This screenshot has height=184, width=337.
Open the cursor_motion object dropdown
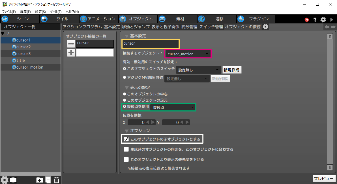[x=188, y=54]
